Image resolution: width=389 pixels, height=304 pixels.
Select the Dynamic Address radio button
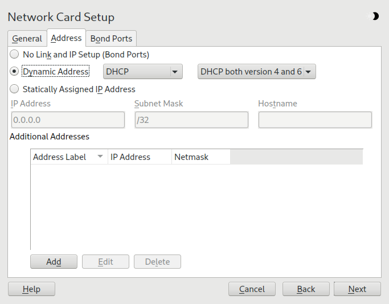pyautogui.click(x=14, y=72)
